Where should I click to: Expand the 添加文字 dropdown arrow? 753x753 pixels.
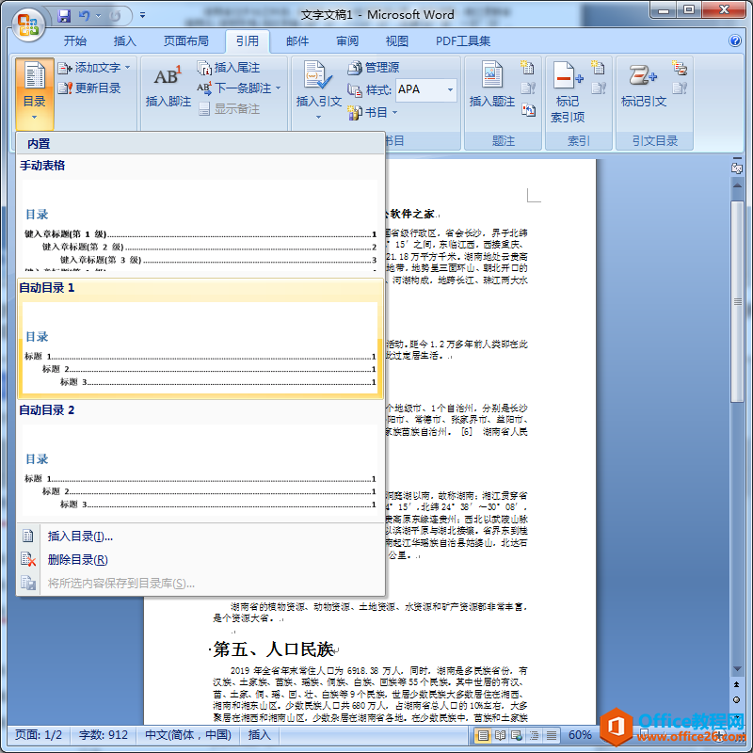coord(128,68)
